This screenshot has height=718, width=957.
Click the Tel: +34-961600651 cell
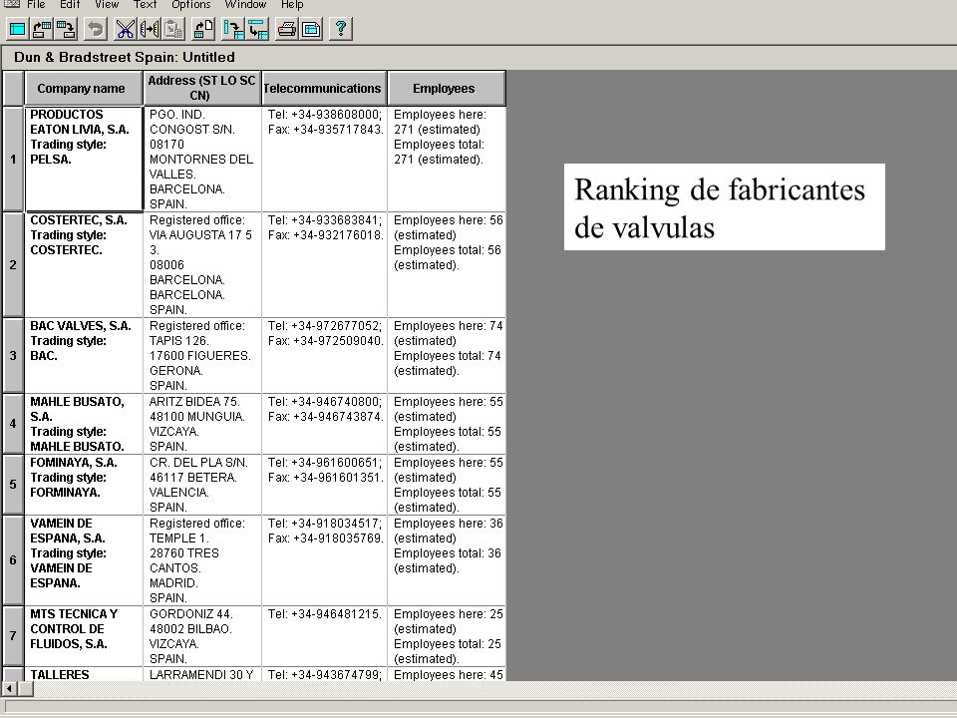pos(324,485)
